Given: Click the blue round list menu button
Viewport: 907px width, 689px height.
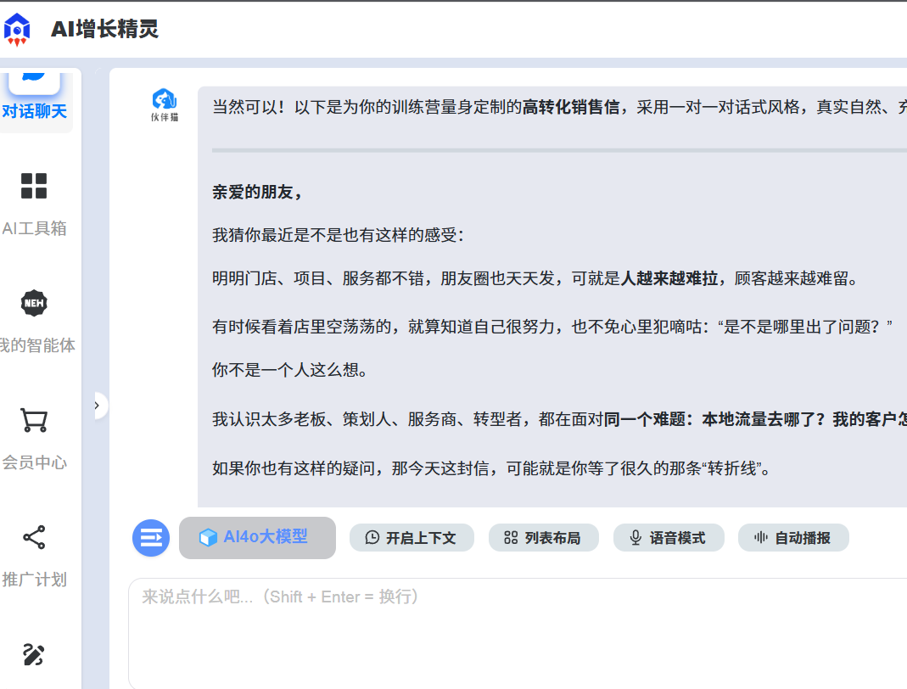Looking at the screenshot, I should [x=151, y=538].
